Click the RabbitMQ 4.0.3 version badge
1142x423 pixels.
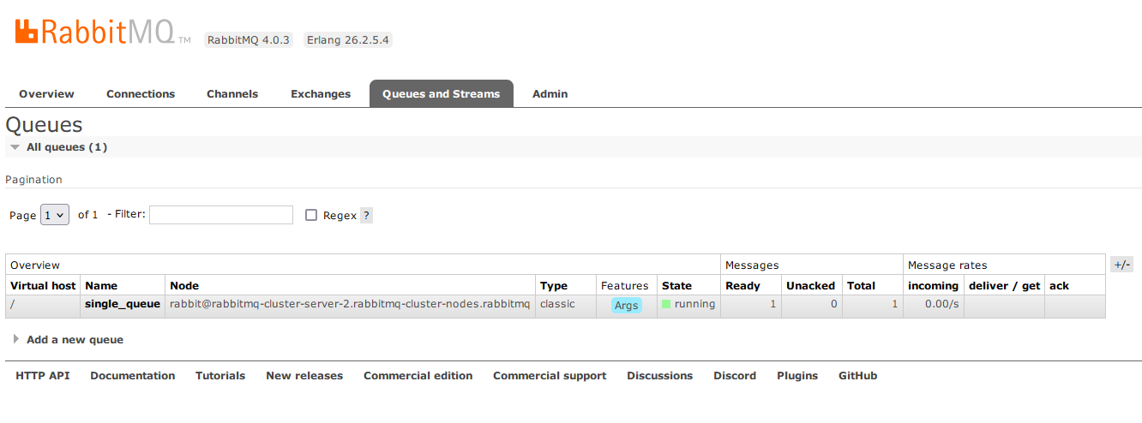249,40
